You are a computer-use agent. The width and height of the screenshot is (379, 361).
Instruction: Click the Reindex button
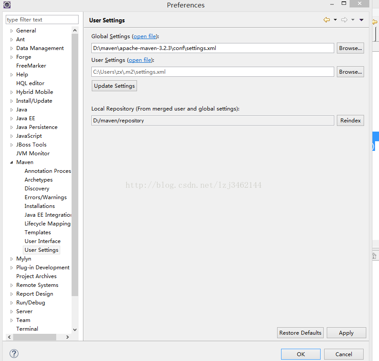coord(350,121)
